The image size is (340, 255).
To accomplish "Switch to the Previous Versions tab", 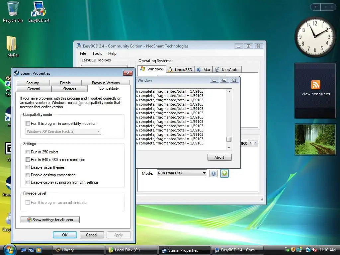I will tap(106, 83).
